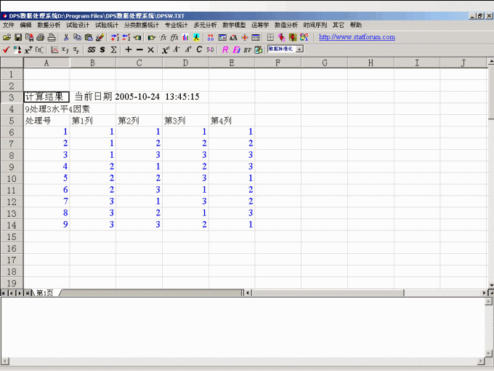The height and width of the screenshot is (371, 494).
Task: Click the fx function icon
Action: tap(163, 37)
